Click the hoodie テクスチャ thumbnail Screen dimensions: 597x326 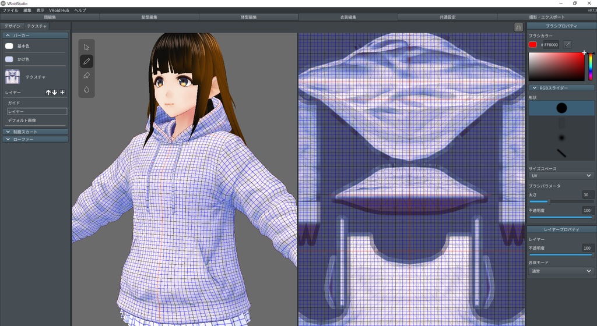pyautogui.click(x=13, y=77)
